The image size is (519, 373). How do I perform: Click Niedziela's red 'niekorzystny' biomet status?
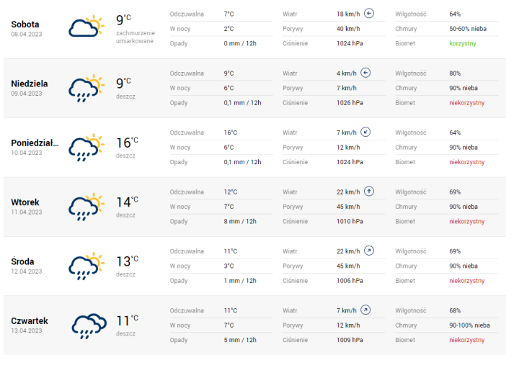tap(467, 103)
